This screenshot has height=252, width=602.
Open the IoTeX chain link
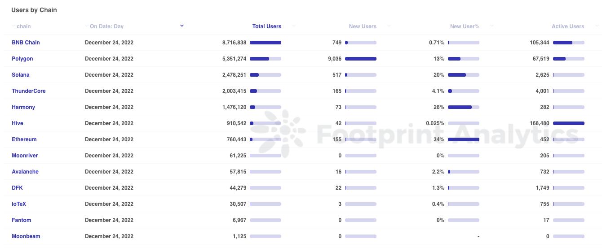click(x=19, y=204)
